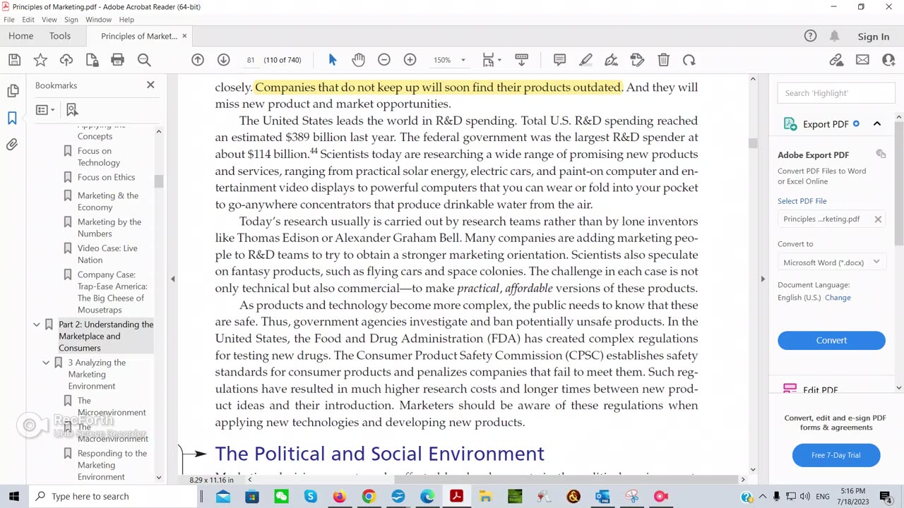Viewport: 904px width, 508px height.
Task: Click Free 7-Day Trial button
Action: click(x=836, y=455)
